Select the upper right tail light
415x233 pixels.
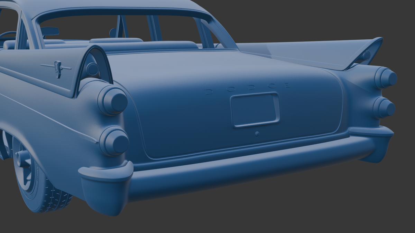pos(386,78)
